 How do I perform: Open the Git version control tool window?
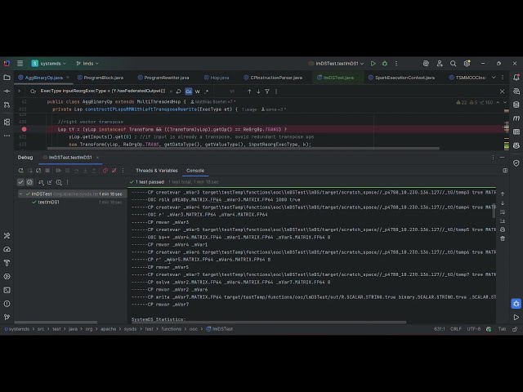7,318
